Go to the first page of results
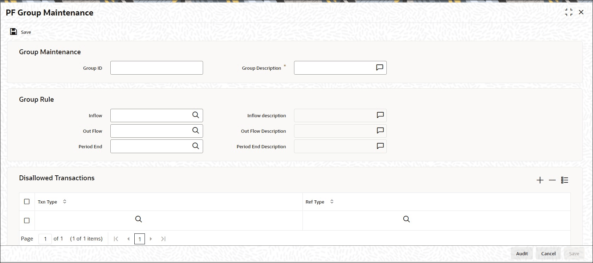Screen dimensions: 593x263 (x=116, y=239)
